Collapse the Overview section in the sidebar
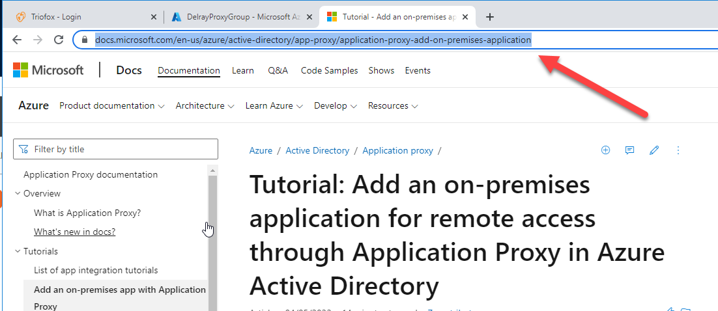The height and width of the screenshot is (311, 718). click(x=38, y=193)
